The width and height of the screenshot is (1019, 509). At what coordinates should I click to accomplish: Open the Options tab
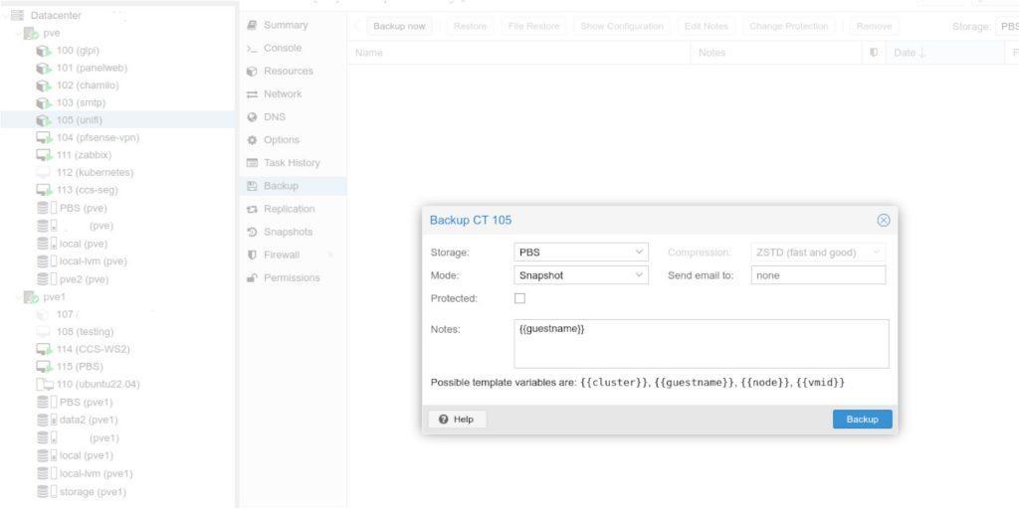click(294, 139)
